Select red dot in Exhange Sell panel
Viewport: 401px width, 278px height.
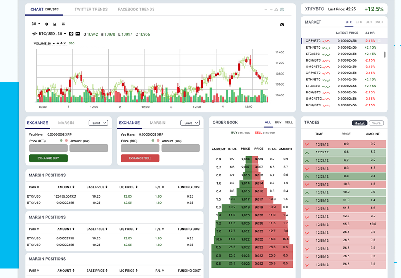(158, 140)
